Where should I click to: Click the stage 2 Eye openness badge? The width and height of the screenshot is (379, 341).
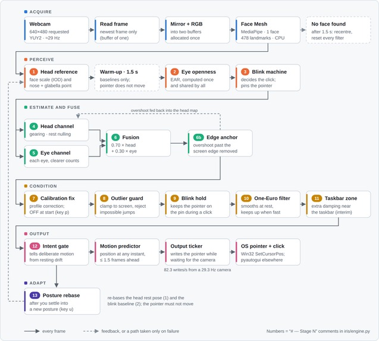[x=174, y=72]
